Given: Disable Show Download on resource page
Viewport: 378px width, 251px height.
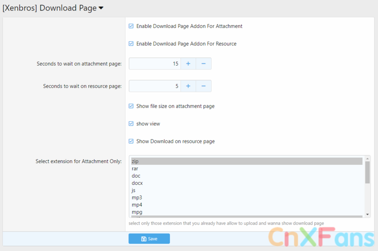Looking at the screenshot, I should coord(131,141).
